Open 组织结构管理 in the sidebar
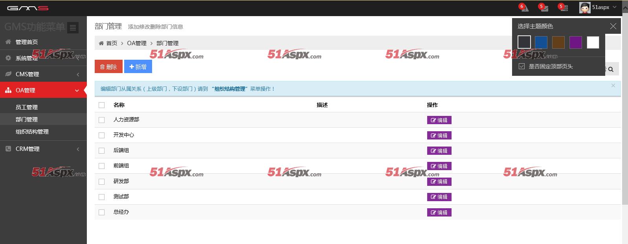The width and height of the screenshot is (628, 244). (32, 132)
